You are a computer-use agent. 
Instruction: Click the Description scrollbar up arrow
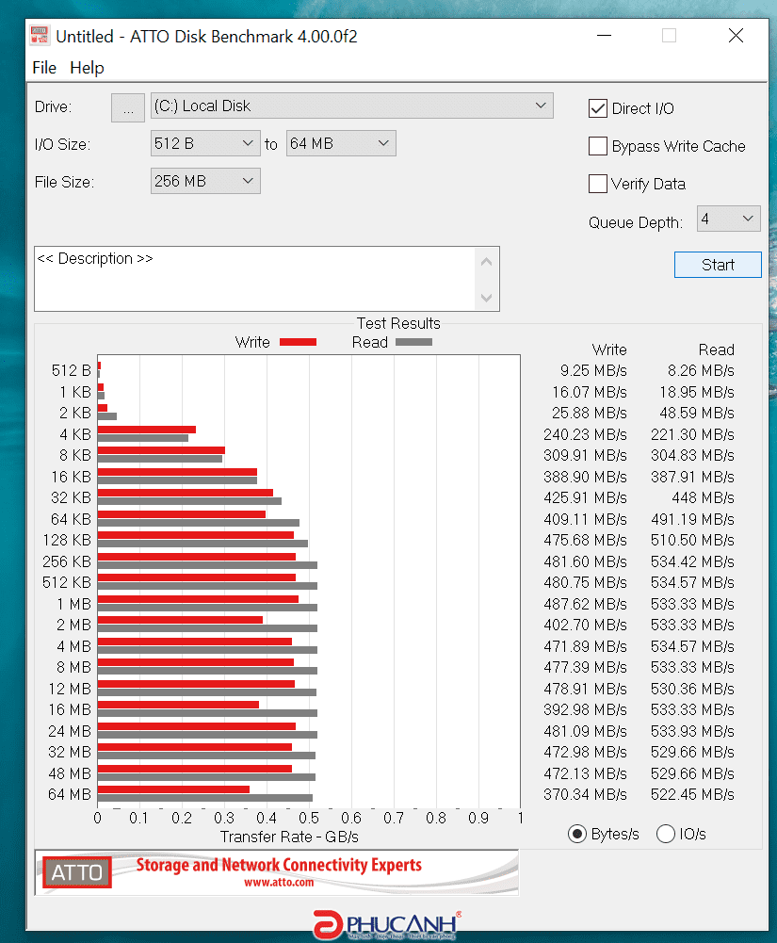[487, 262]
